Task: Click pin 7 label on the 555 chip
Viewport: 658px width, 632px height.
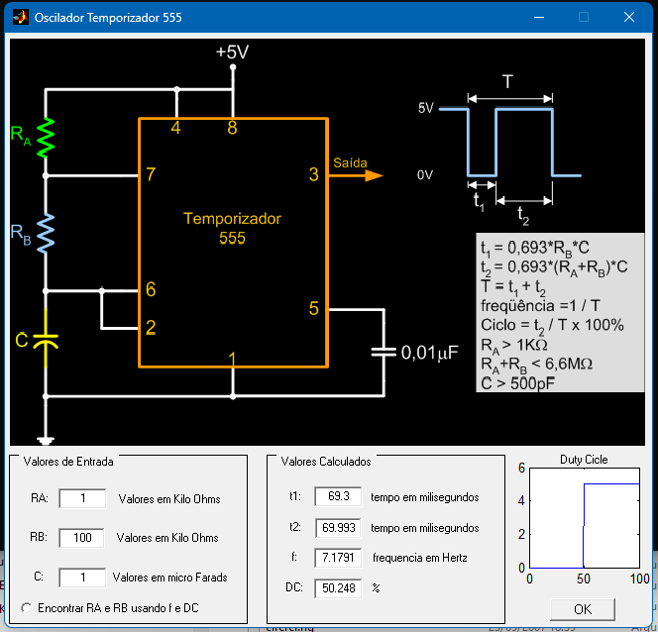Action: (151, 174)
